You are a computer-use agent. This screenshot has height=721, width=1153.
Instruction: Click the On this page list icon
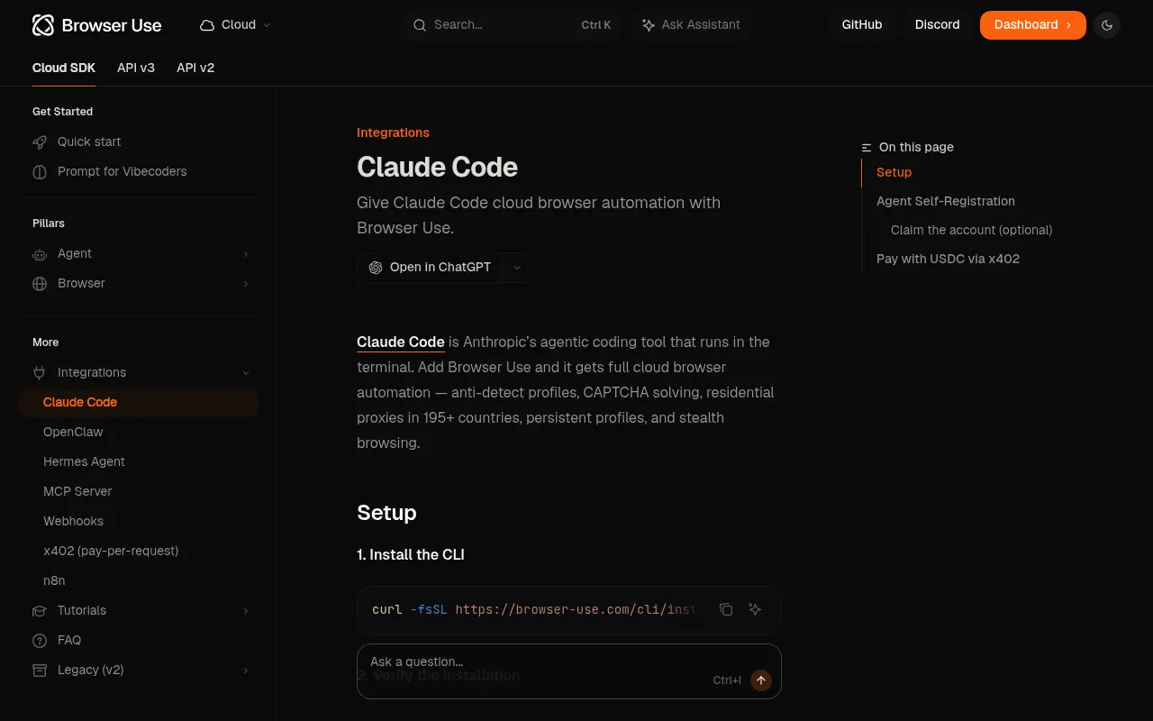pos(867,147)
